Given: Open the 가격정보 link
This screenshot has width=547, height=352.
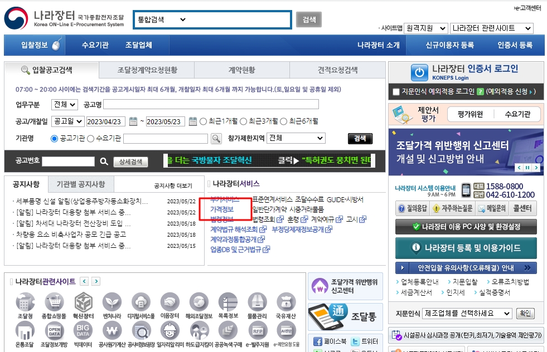Looking at the screenshot, I should [x=222, y=209].
